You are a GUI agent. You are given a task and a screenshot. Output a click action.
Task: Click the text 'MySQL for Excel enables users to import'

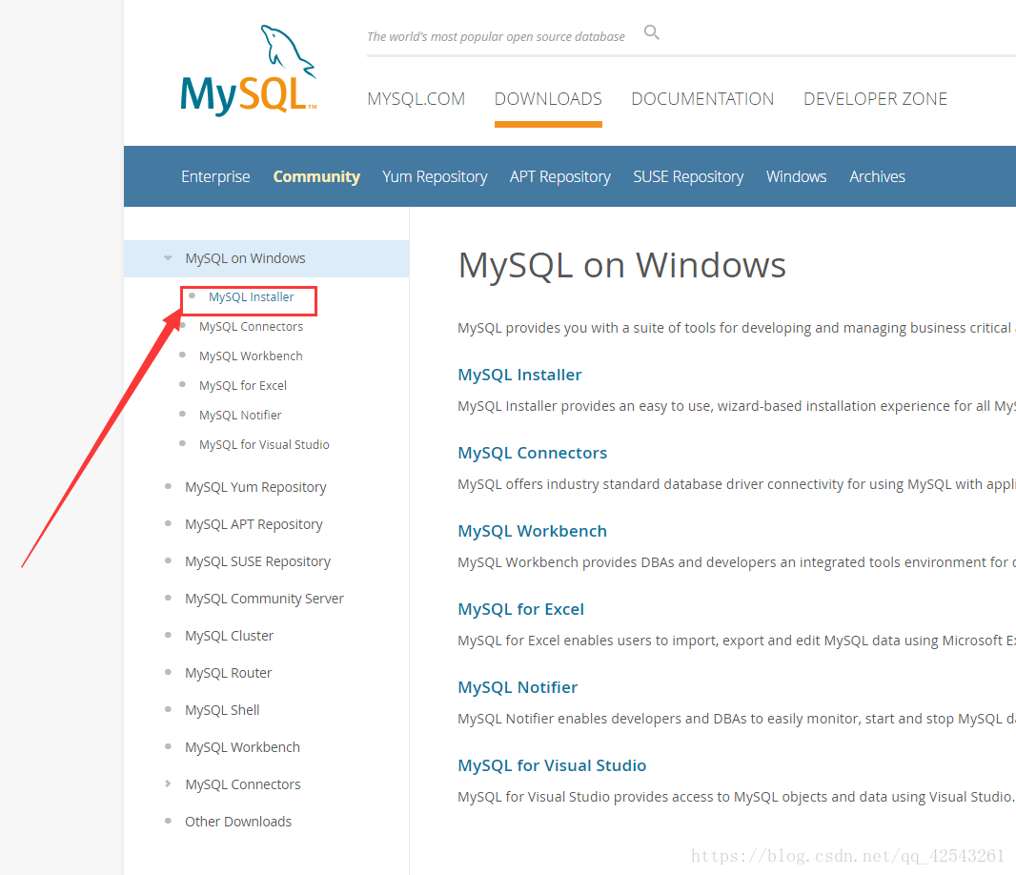coord(588,641)
